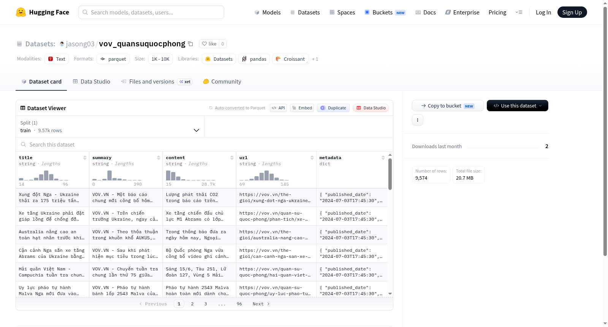Click the url length histogram
Screen dimensions: 608x327
coord(264,175)
